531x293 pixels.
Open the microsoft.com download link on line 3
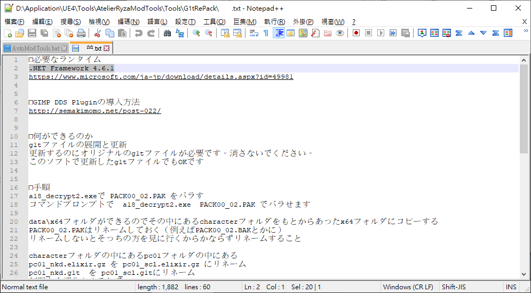pos(161,77)
